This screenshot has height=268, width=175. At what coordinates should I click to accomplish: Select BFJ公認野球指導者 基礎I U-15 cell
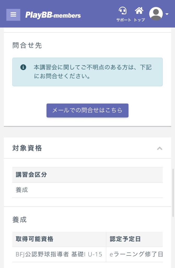pyautogui.click(x=59, y=254)
